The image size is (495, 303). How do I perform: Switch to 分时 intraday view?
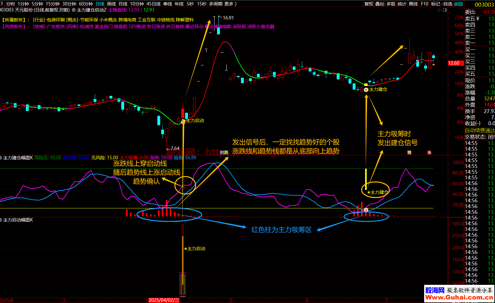pyautogui.click(x=11, y=4)
